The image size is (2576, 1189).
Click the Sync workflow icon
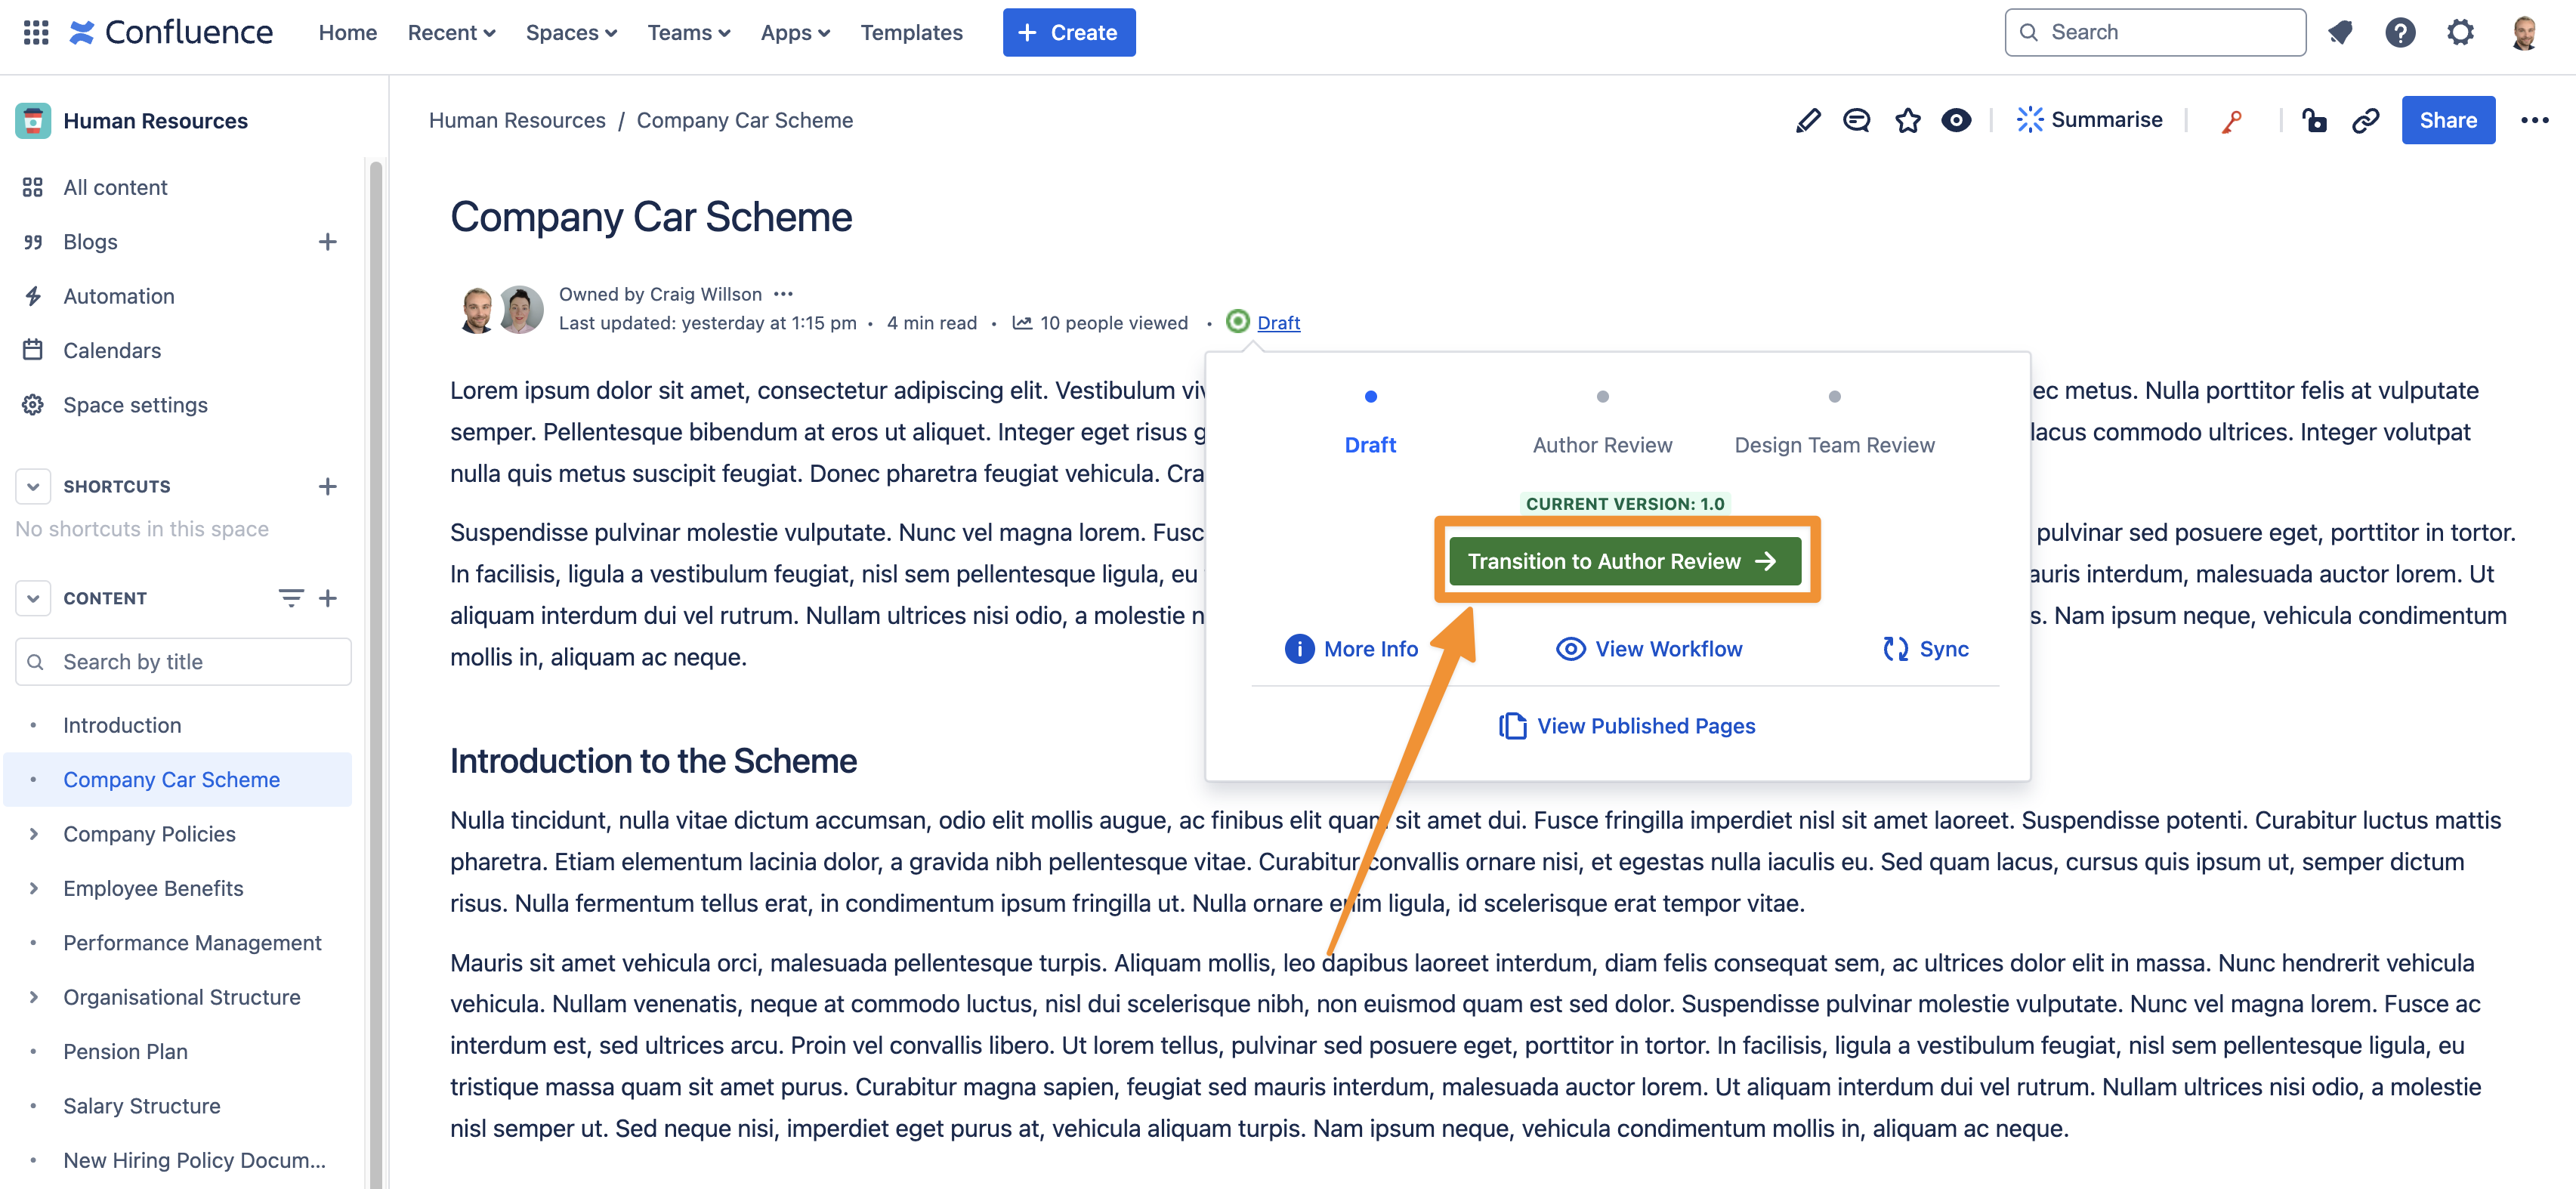(1895, 649)
